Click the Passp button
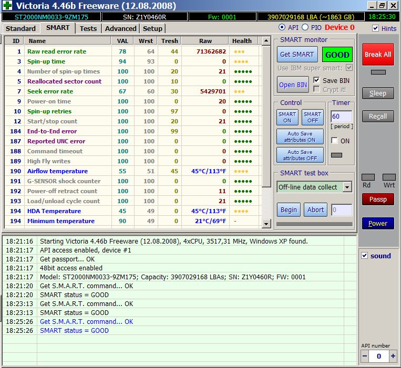This screenshot has width=401, height=368. pos(378,199)
